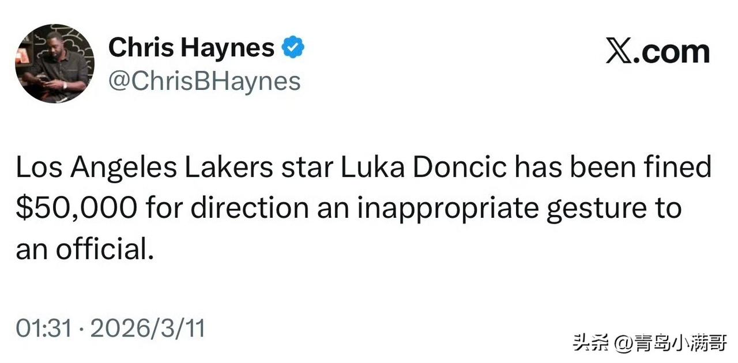Click the Chris Haynes profile avatar
Image resolution: width=738 pixels, height=363 pixels.
(x=55, y=64)
